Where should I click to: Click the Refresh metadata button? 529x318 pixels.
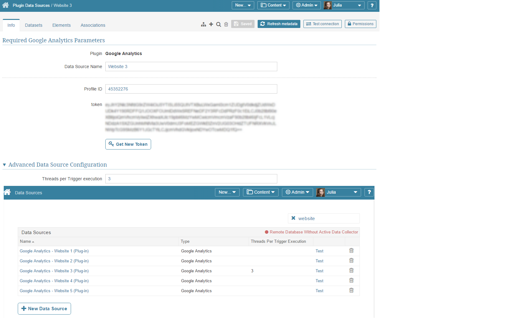click(279, 24)
